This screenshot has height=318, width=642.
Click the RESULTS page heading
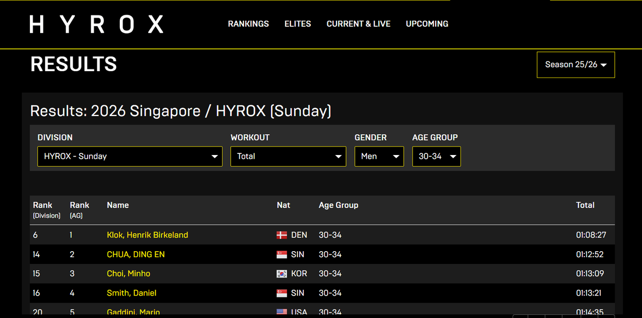[x=74, y=64]
